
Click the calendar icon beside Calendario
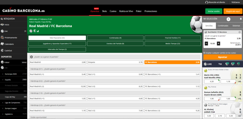[x=2, y=44]
